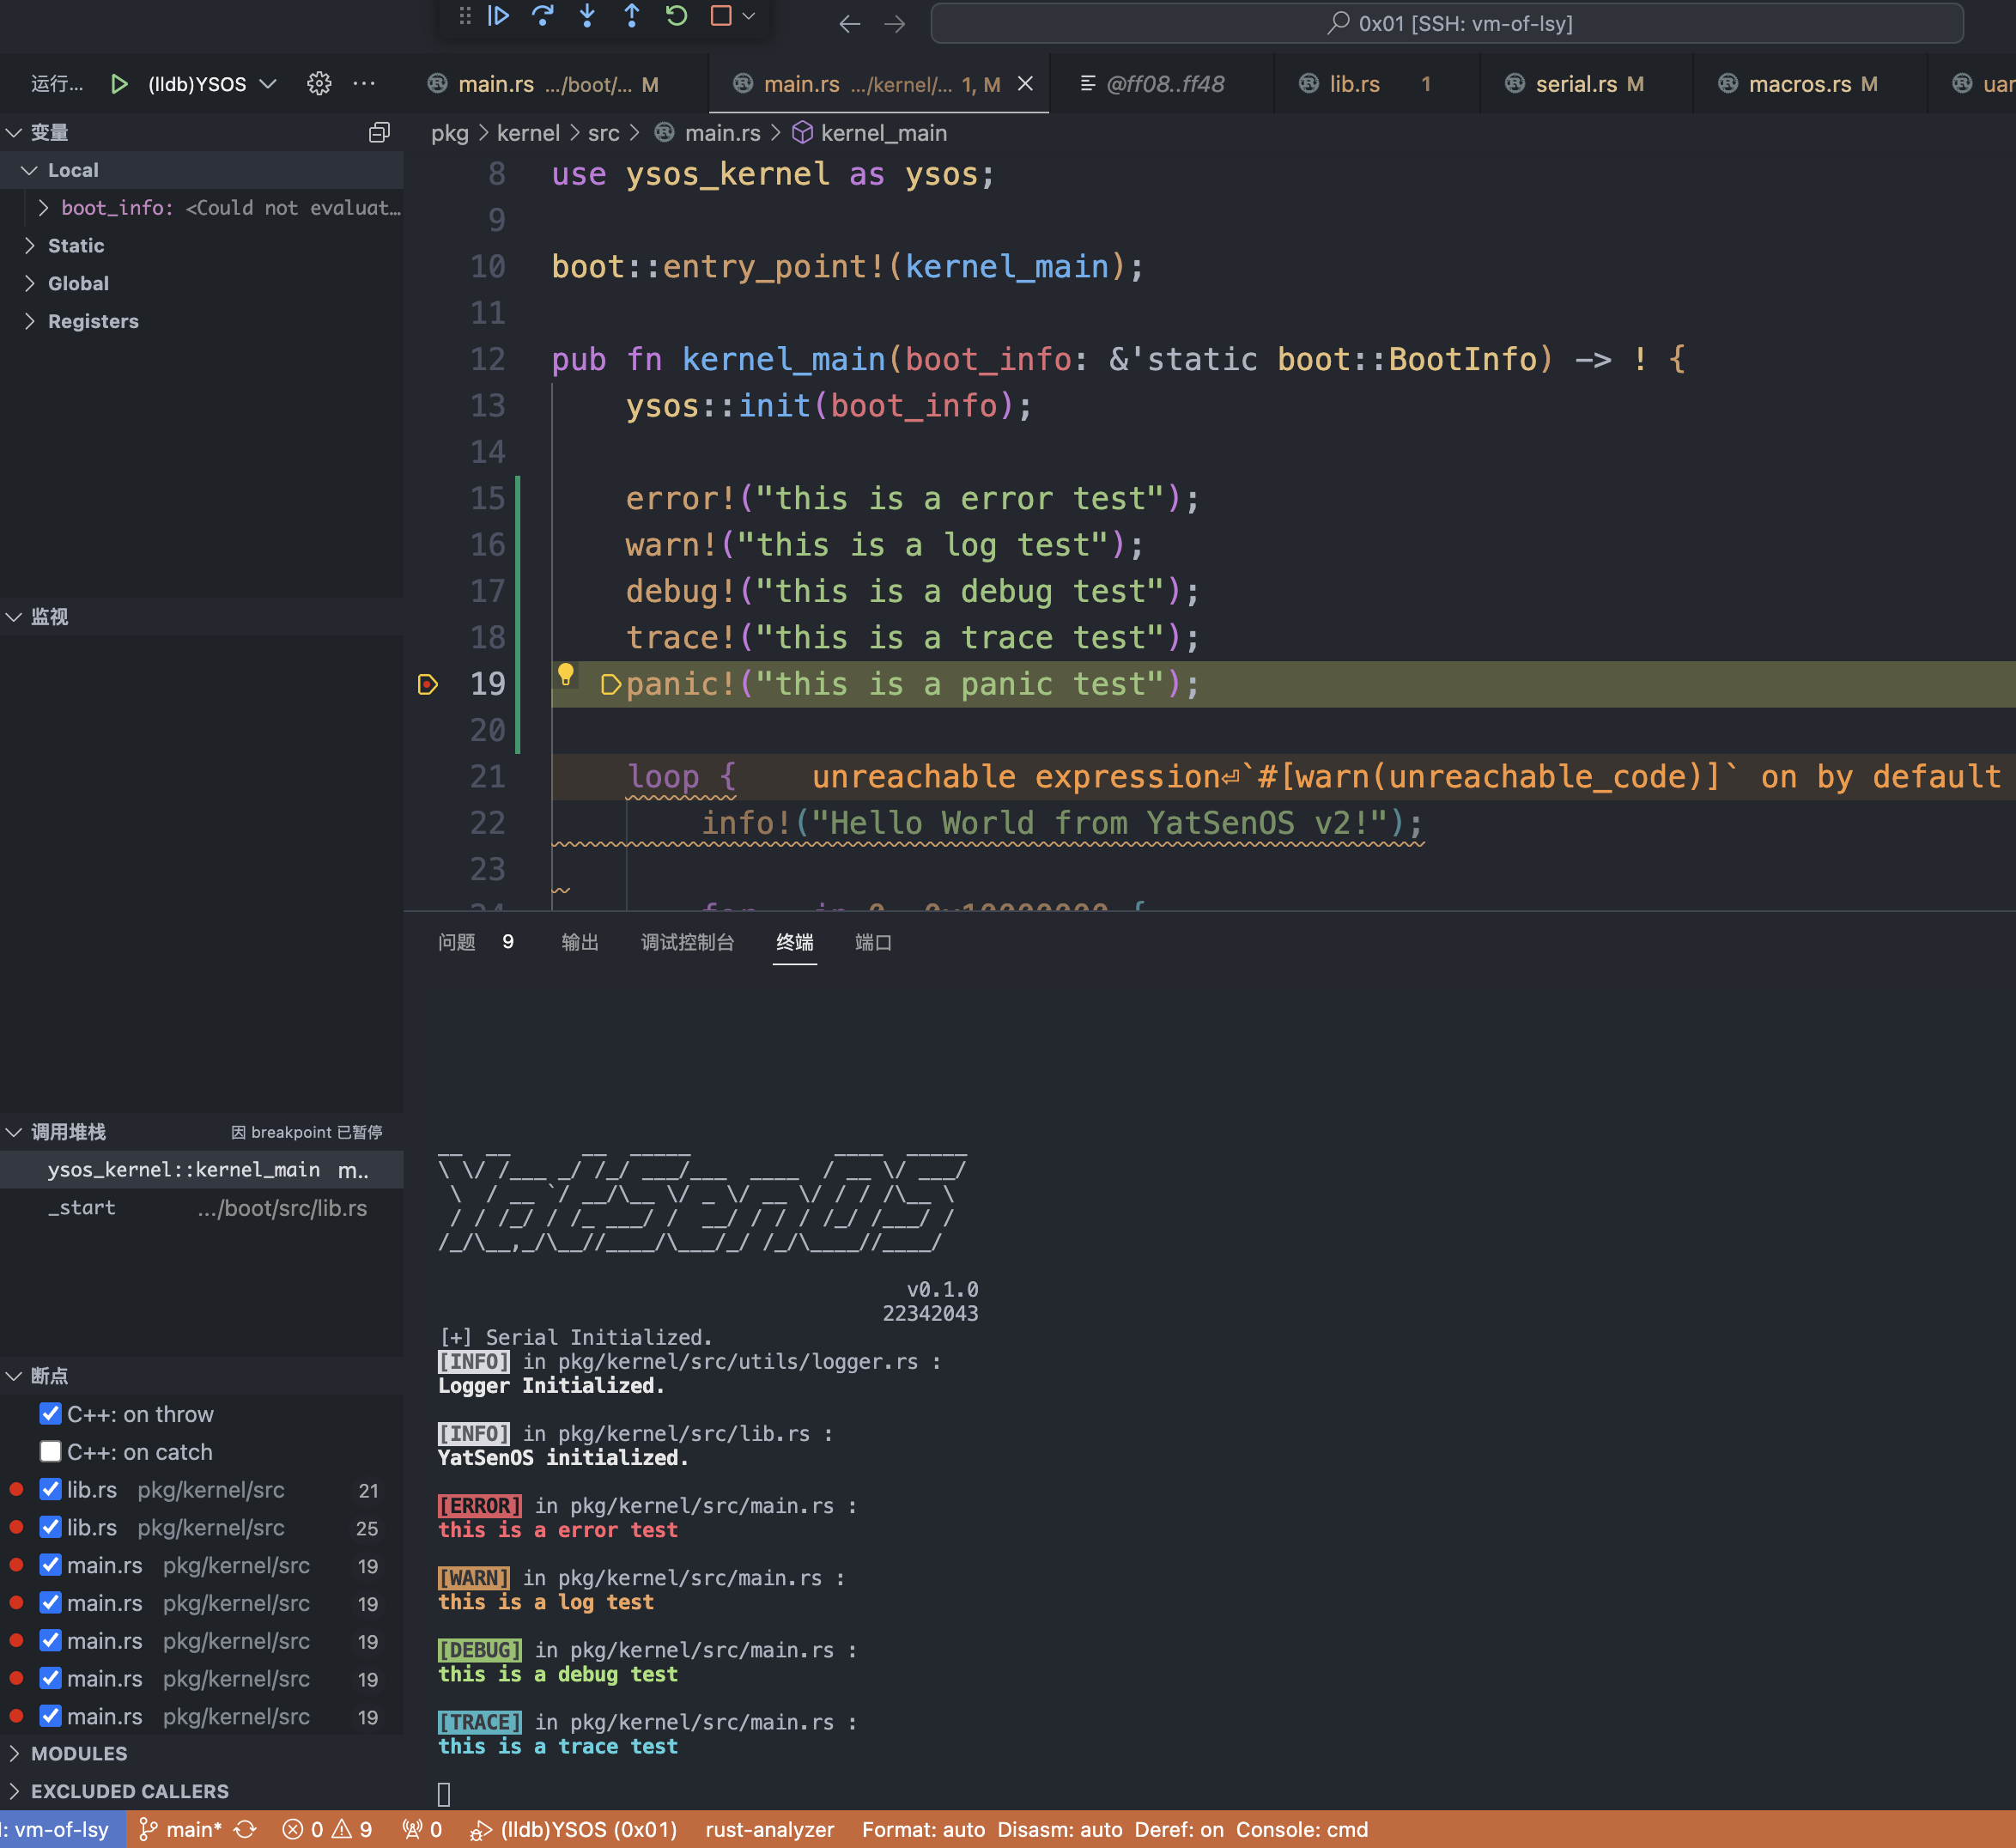Expand the Registers scope
This screenshot has width=2016, height=1848.
[x=30, y=321]
